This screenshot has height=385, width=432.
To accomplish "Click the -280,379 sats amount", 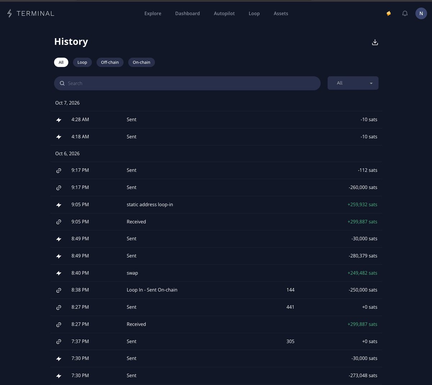I will 363,256.
